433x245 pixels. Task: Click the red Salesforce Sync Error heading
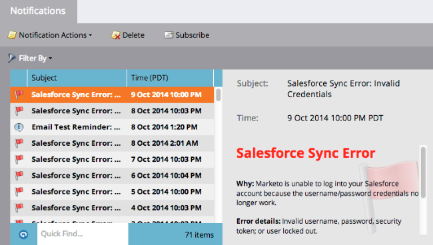point(306,153)
